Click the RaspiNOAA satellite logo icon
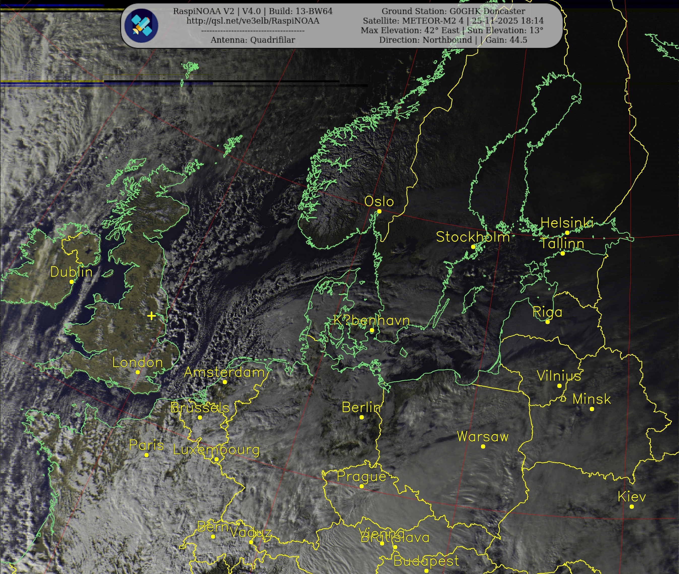 click(141, 26)
